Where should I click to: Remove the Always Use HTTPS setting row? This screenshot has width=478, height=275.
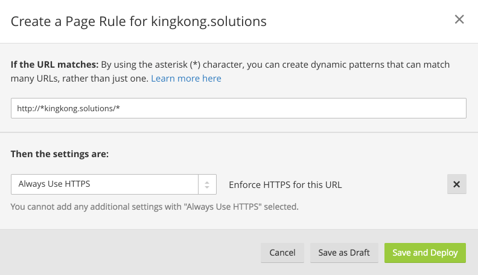click(x=456, y=184)
